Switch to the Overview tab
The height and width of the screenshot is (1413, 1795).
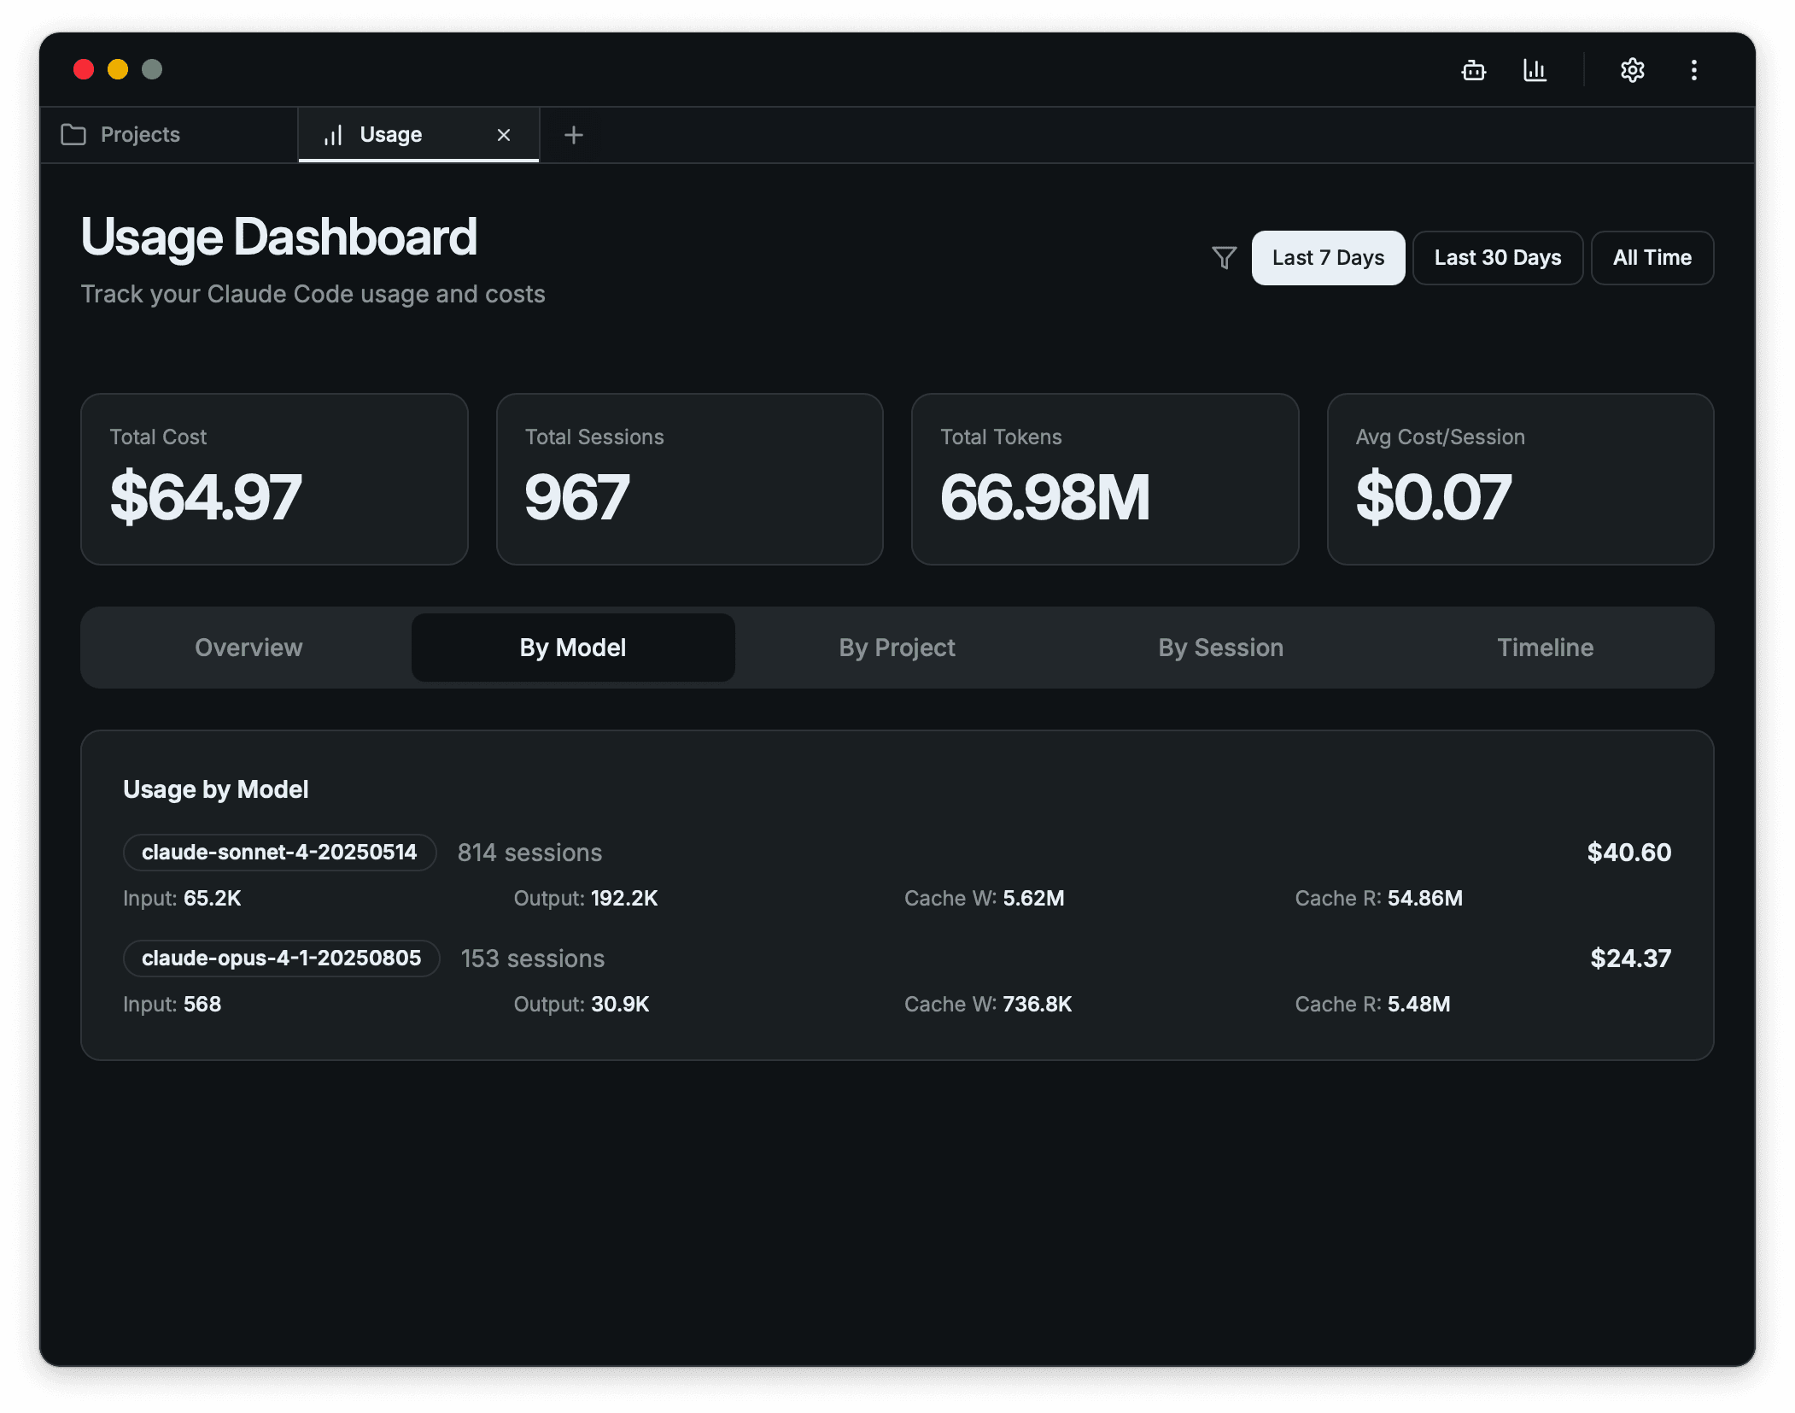pos(248,648)
